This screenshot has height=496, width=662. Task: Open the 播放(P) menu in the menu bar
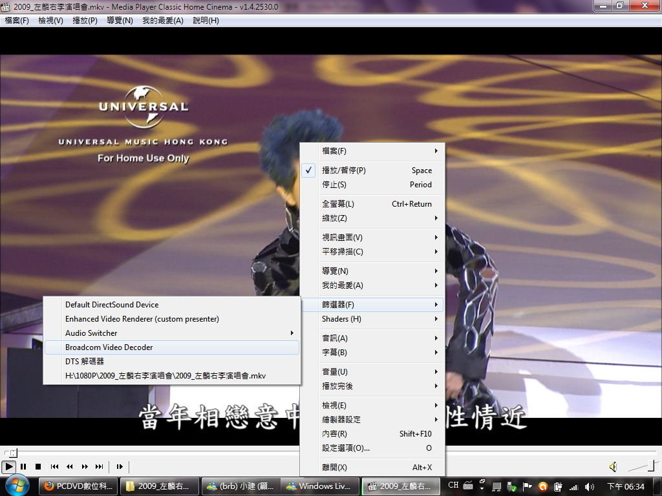(x=85, y=20)
